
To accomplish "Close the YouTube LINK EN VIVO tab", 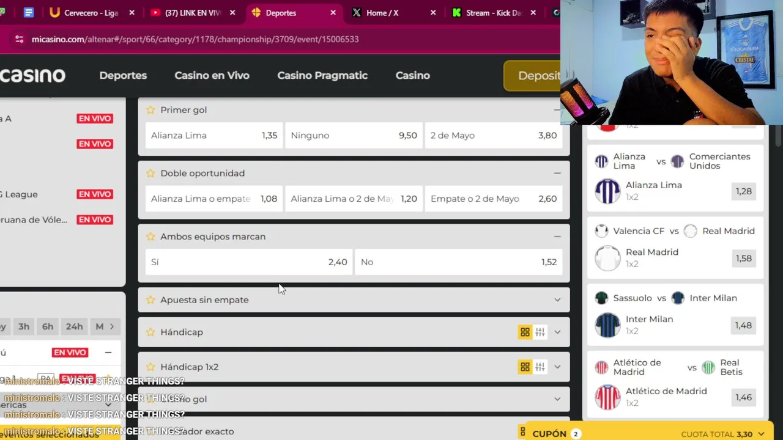I will coord(232,13).
